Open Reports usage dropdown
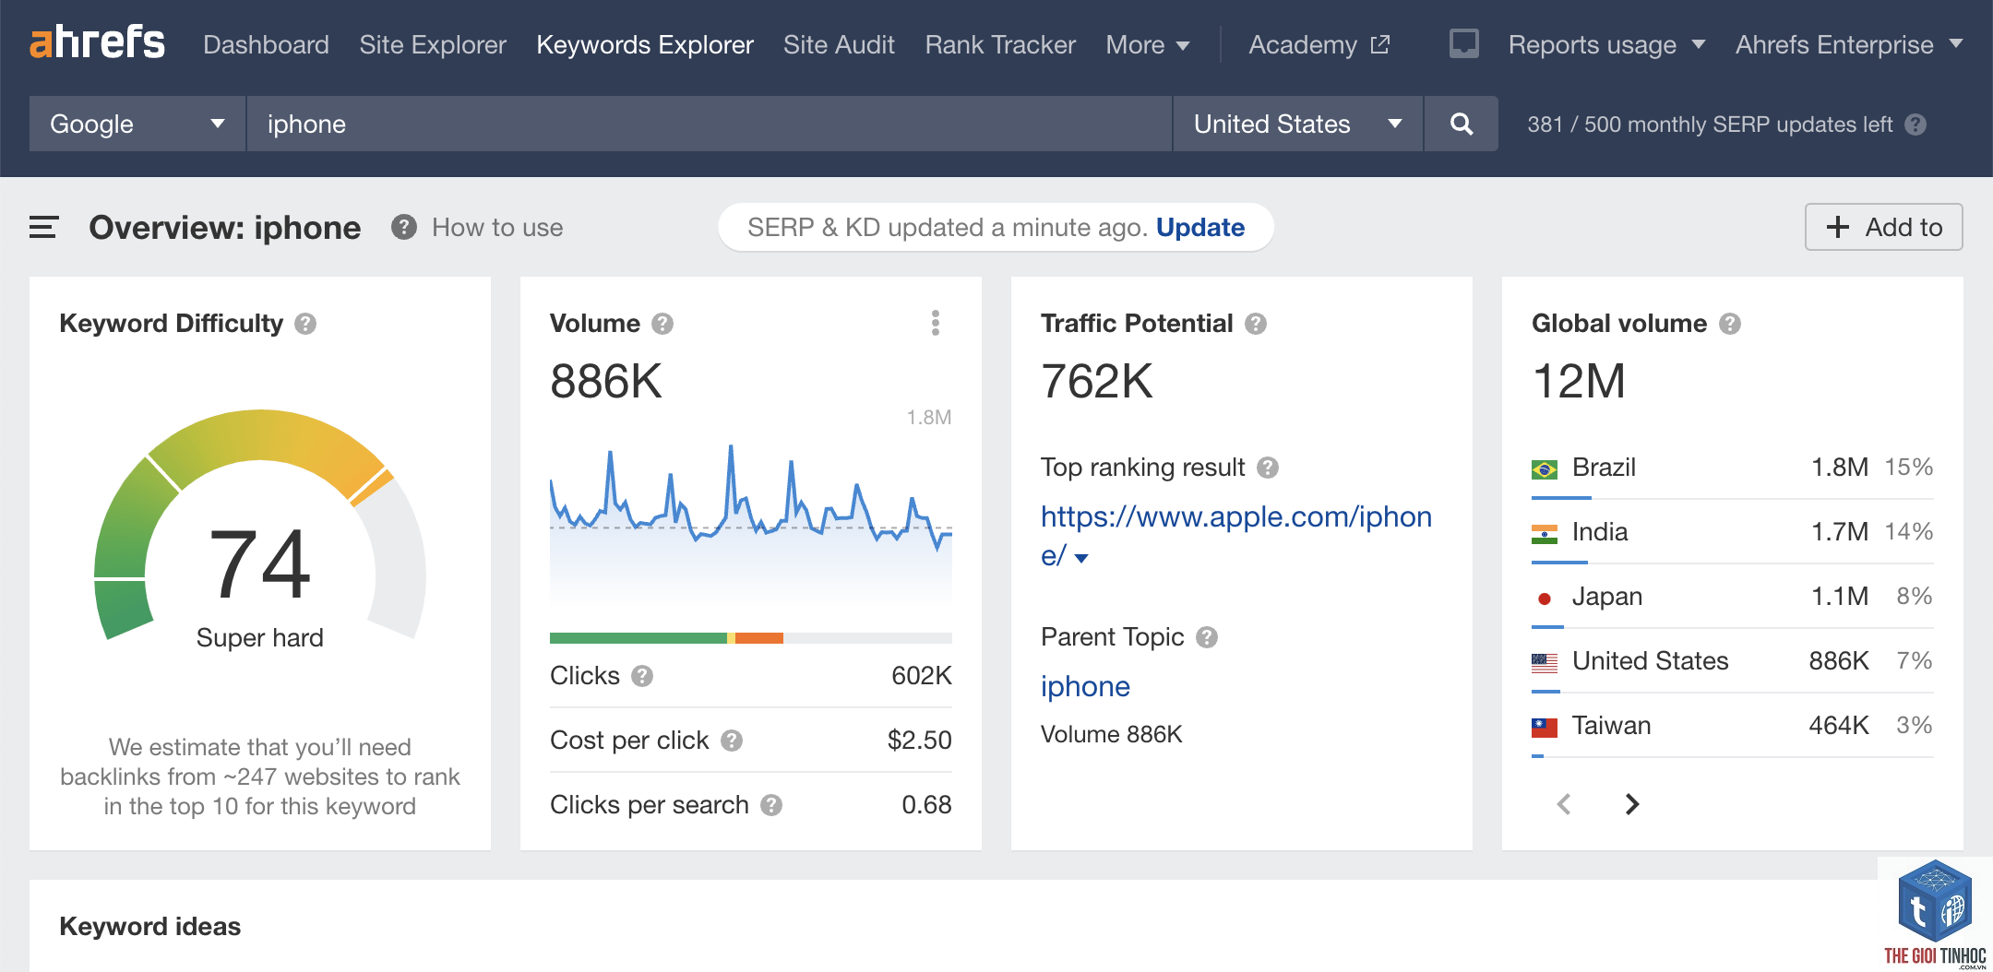The height and width of the screenshot is (972, 1993). [x=1606, y=44]
